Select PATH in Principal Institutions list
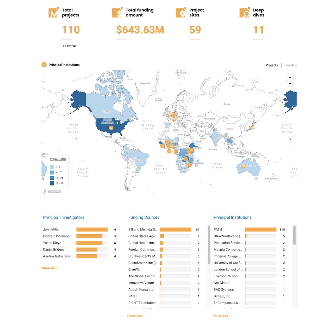 (249, 229)
